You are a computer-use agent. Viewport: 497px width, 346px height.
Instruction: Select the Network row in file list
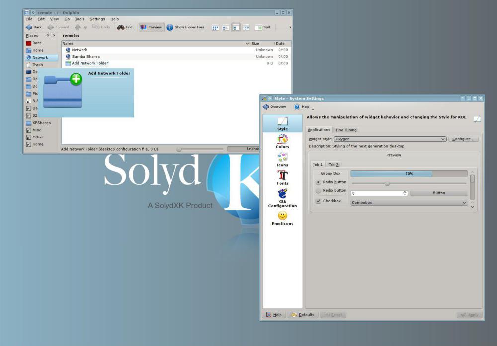coord(176,50)
